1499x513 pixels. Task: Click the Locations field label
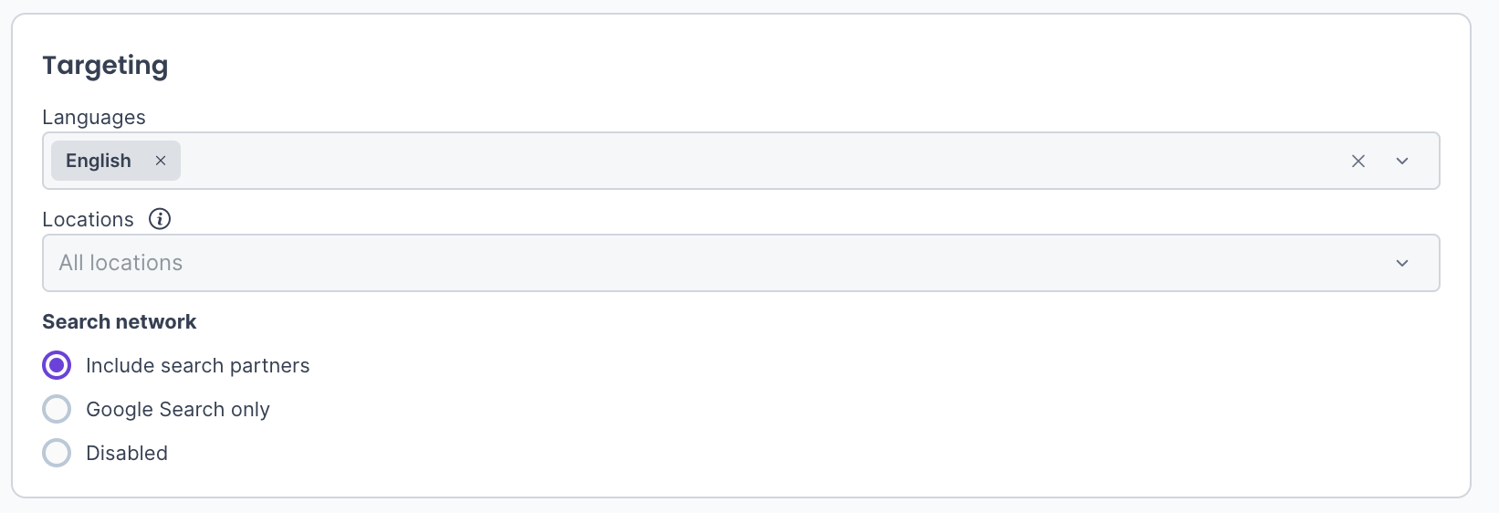tap(88, 219)
